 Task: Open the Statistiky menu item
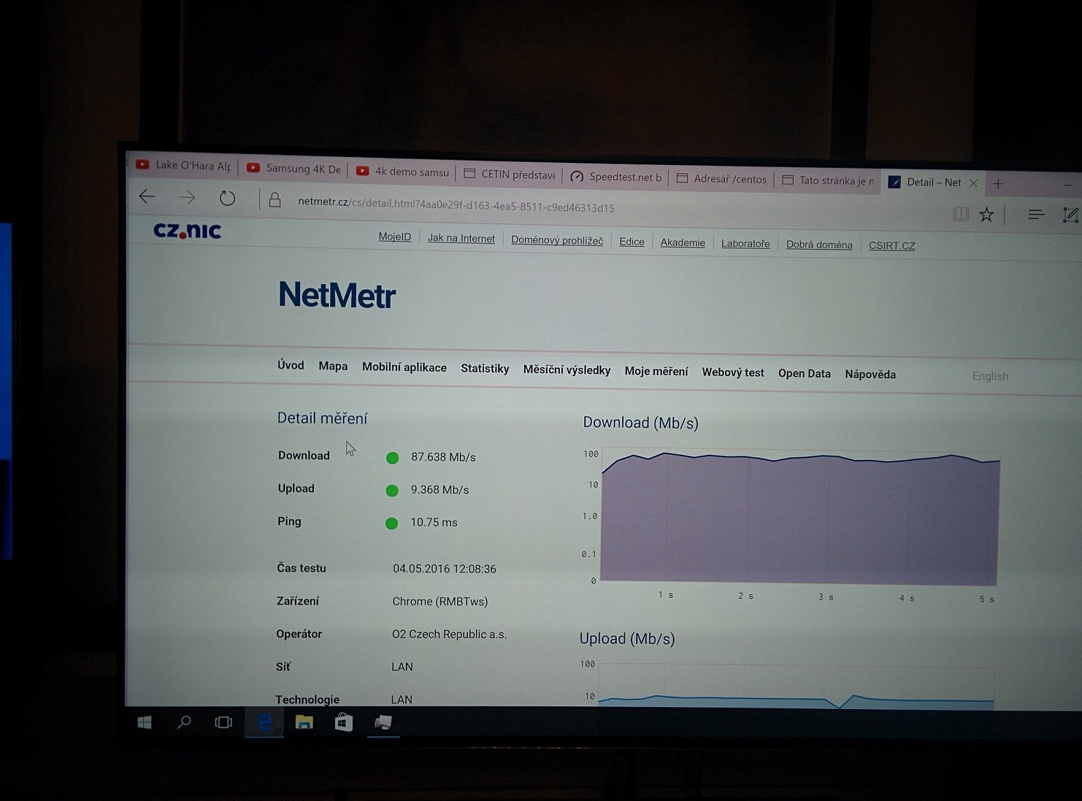tap(485, 369)
